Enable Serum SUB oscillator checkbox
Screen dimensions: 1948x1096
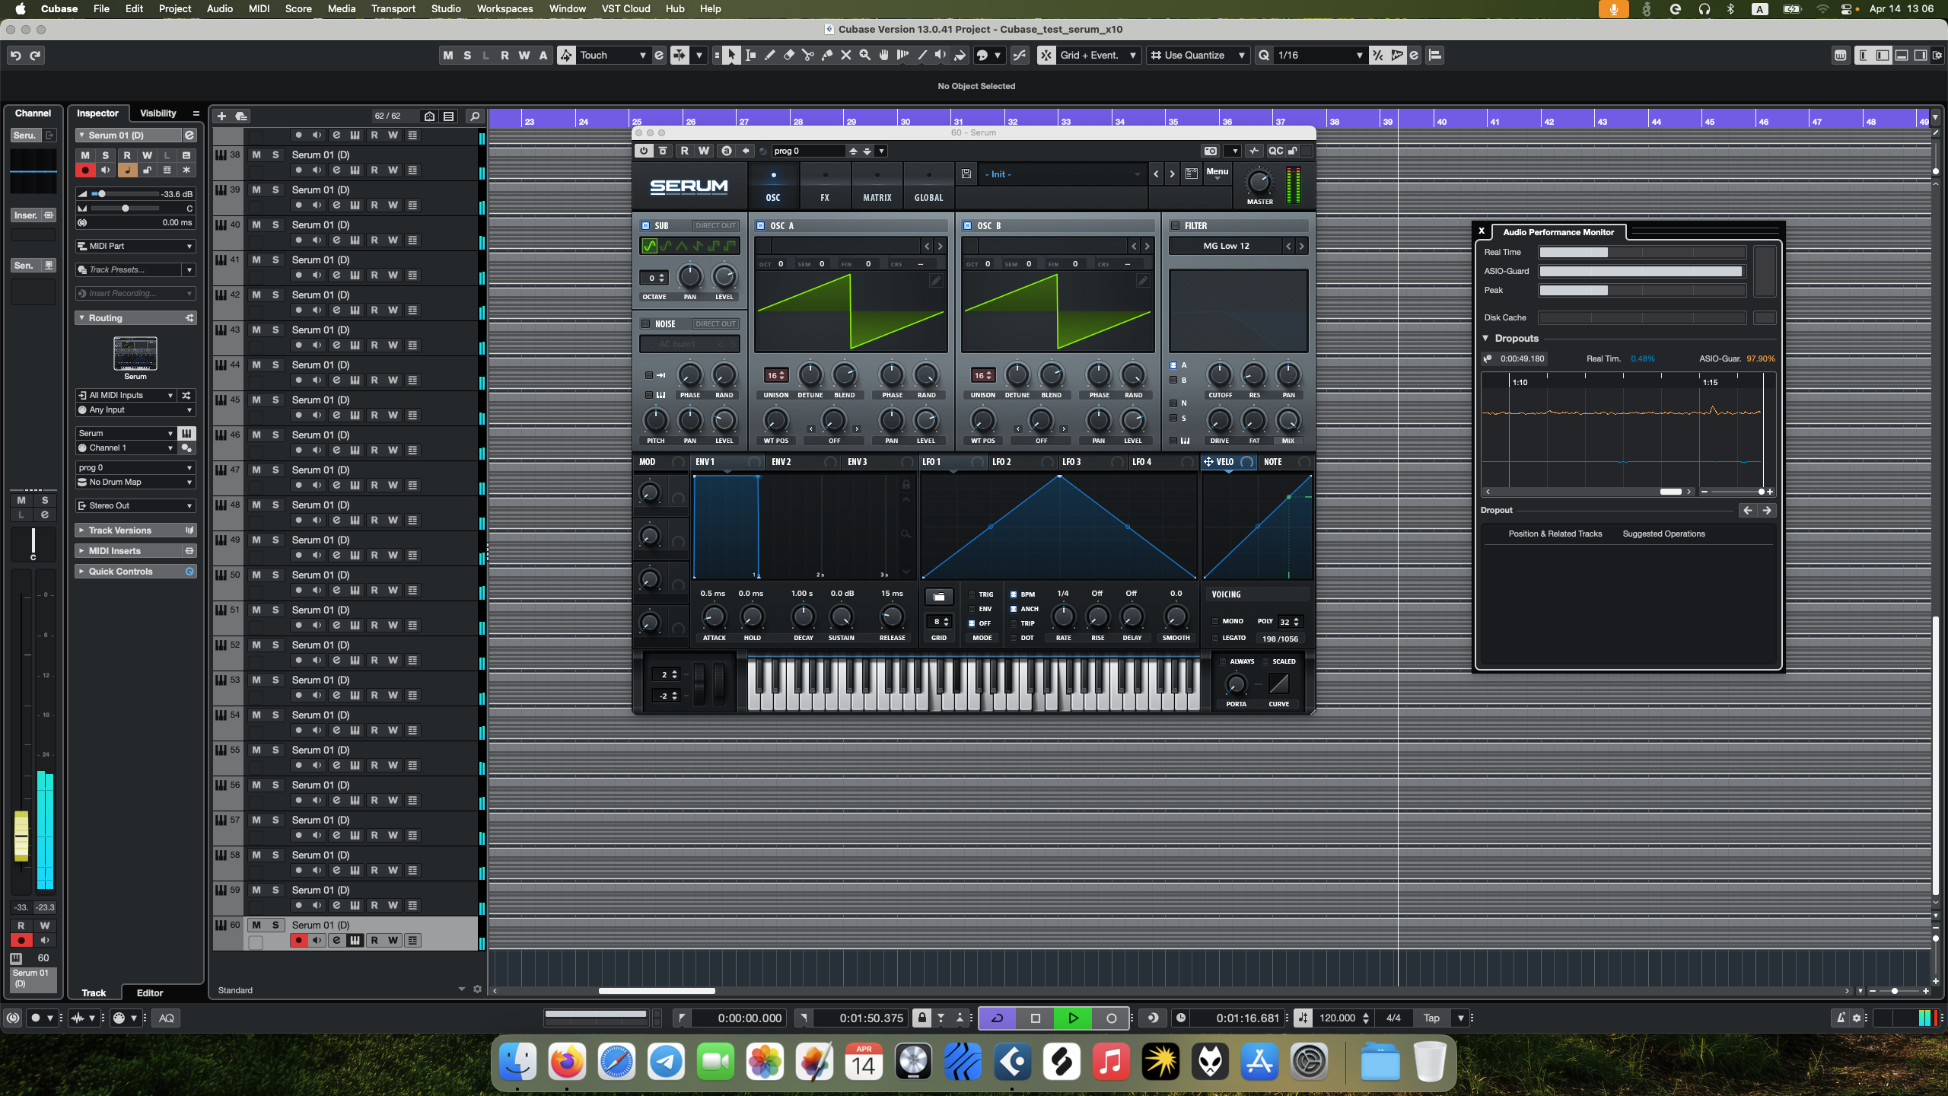[x=645, y=225]
